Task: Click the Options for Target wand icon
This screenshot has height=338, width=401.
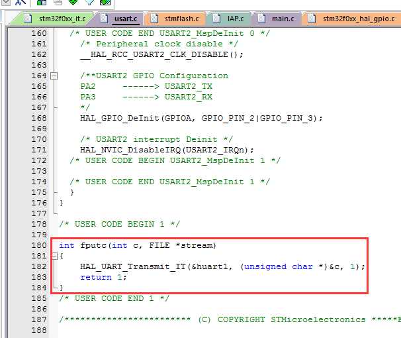Action: point(21,3)
